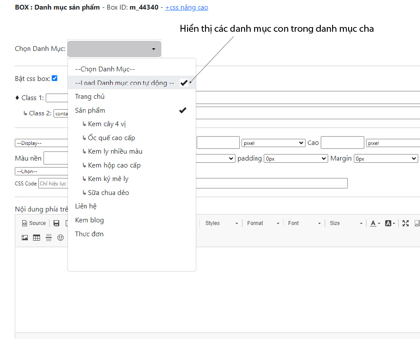Click the Class 1 input field
Screen dimensions: 420x339
[x=57, y=98]
